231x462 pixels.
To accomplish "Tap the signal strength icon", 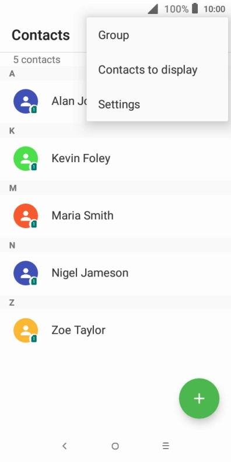I will coord(153,9).
